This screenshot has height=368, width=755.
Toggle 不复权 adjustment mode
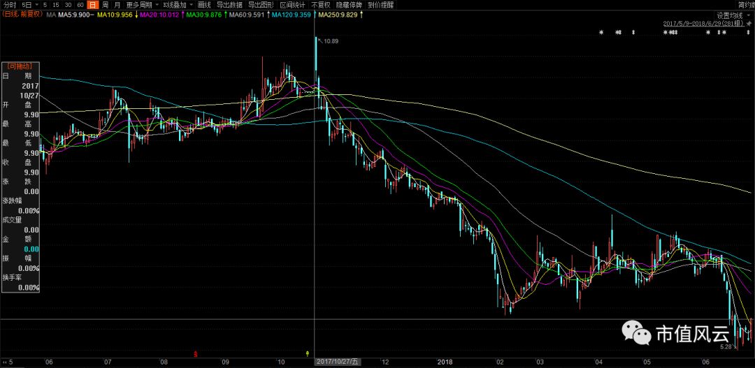(319, 5)
